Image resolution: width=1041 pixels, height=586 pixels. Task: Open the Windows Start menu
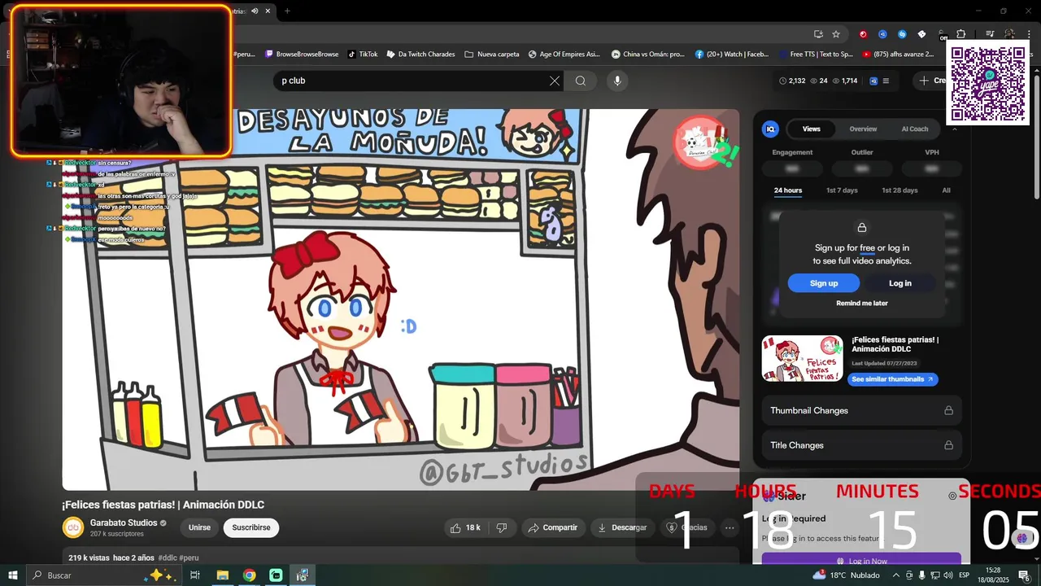coord(12,575)
